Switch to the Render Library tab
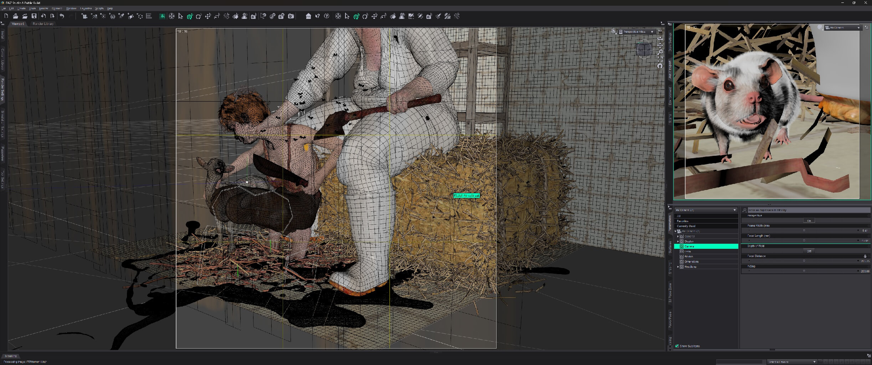 [43, 24]
